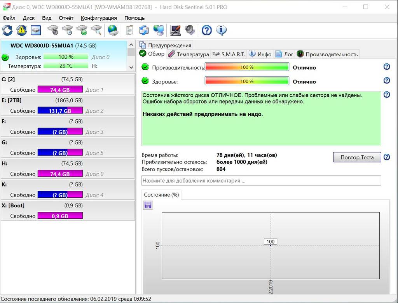Open the Конфигурация menu
Viewport: 398px width, 303px height.
pyautogui.click(x=99, y=18)
